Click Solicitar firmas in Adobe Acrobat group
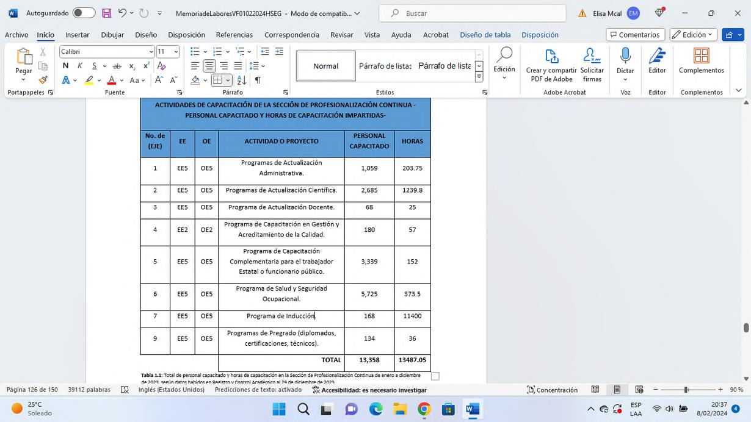 pyautogui.click(x=592, y=65)
